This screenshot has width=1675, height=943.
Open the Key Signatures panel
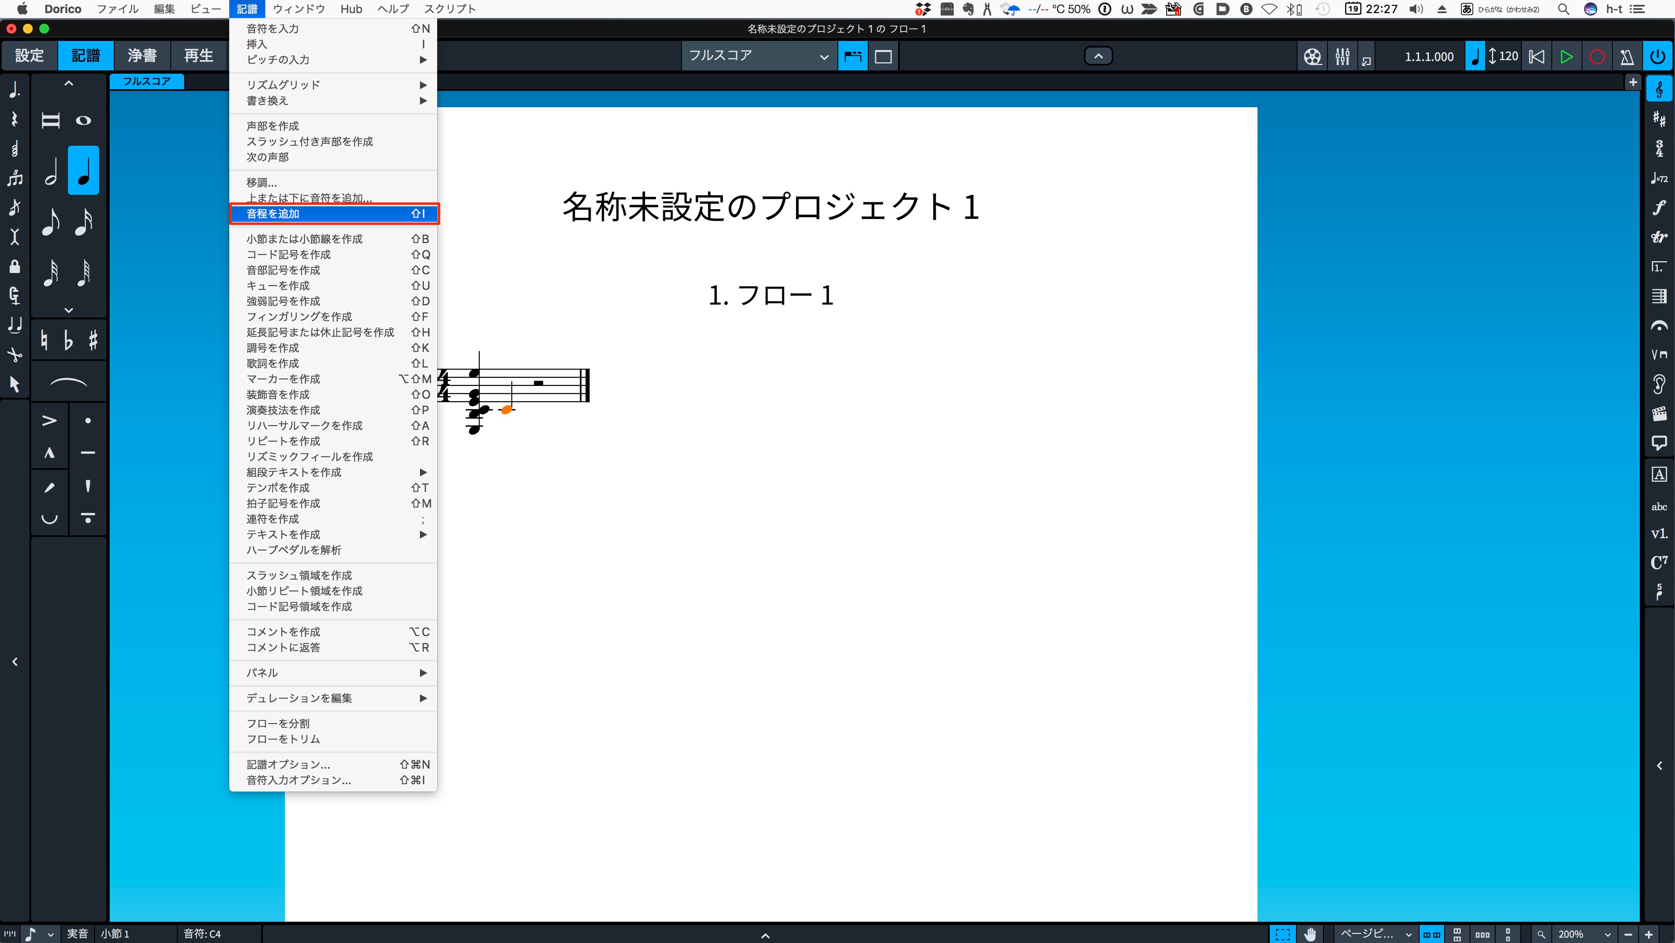[x=1659, y=119]
